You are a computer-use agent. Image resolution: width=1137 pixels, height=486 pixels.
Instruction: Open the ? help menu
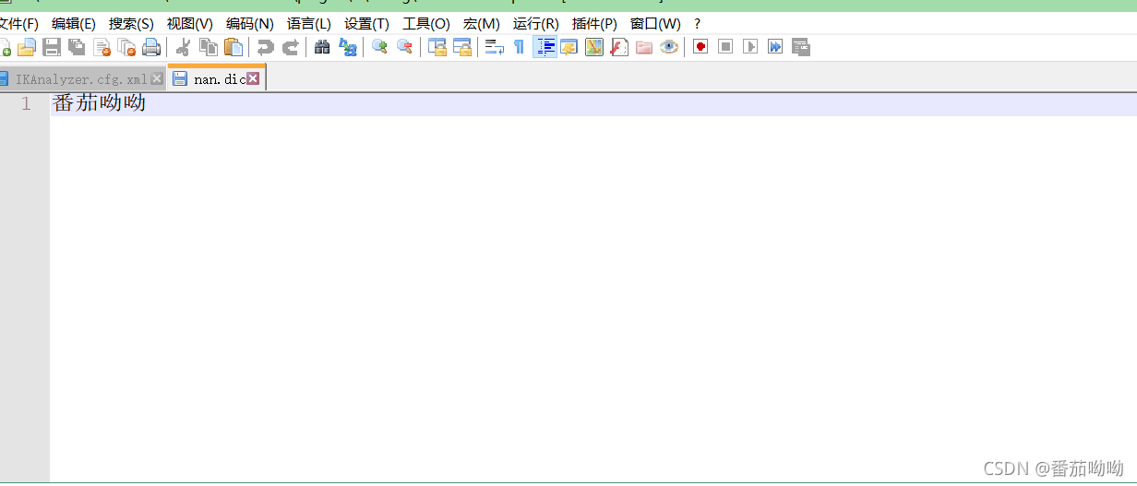point(697,24)
